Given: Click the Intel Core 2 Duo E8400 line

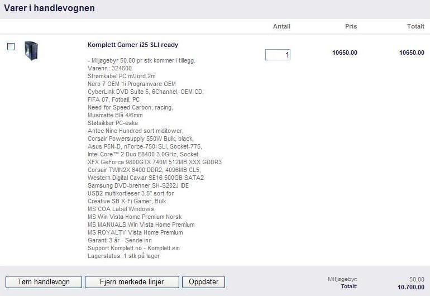Looking at the screenshot, I should click(143, 154).
